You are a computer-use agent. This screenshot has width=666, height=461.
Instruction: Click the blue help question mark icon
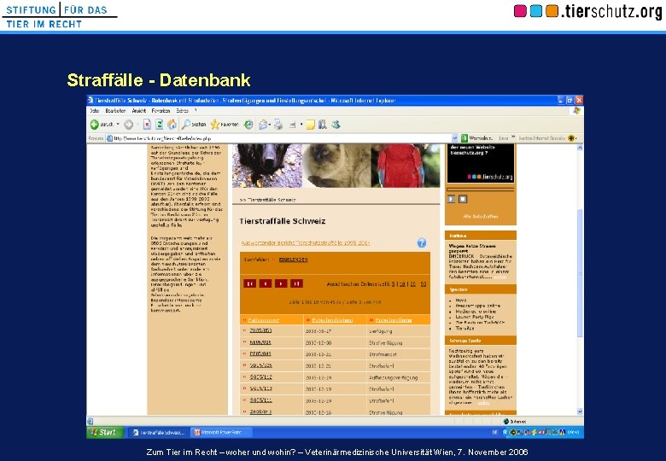point(421,242)
